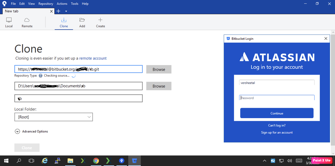Open the Repository menu
Image resolution: width=335 pixels, height=166 pixels.
click(x=46, y=4)
